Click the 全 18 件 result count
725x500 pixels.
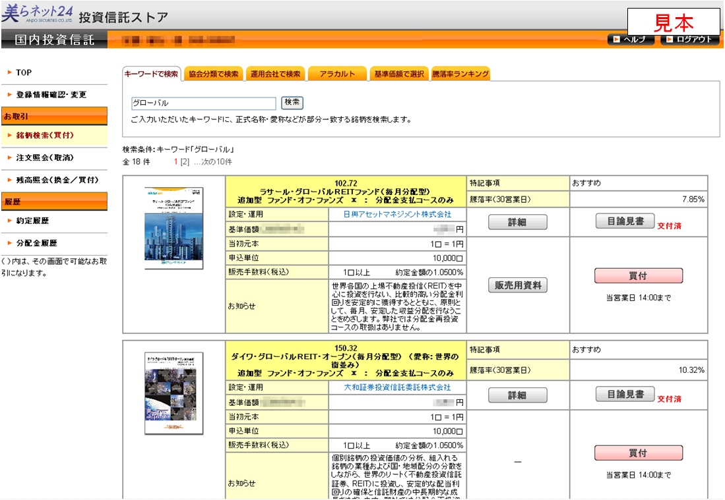click(137, 161)
